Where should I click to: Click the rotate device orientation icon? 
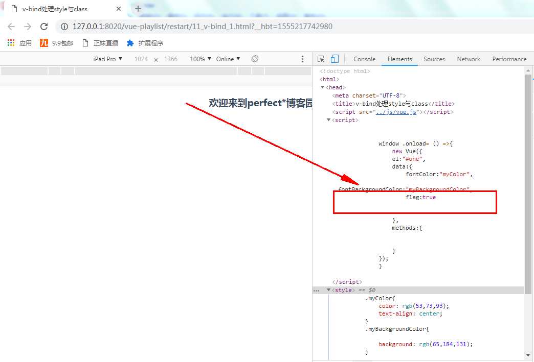pyautogui.click(x=255, y=59)
